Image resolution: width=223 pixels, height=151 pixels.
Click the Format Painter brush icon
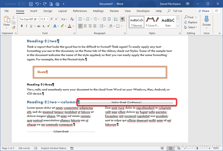[x=13, y=28]
